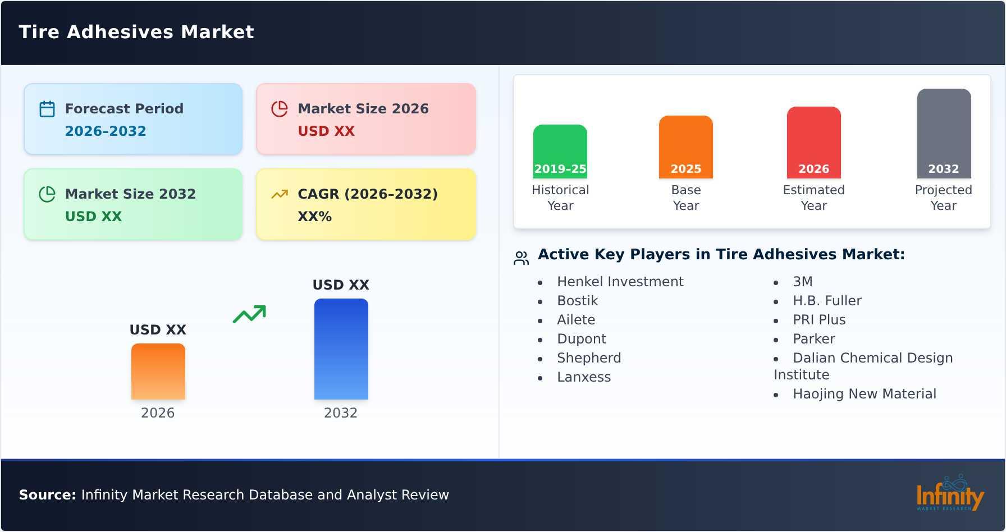Click the 'Bostik' list entry
This screenshot has height=532, width=1006.
coord(577,301)
